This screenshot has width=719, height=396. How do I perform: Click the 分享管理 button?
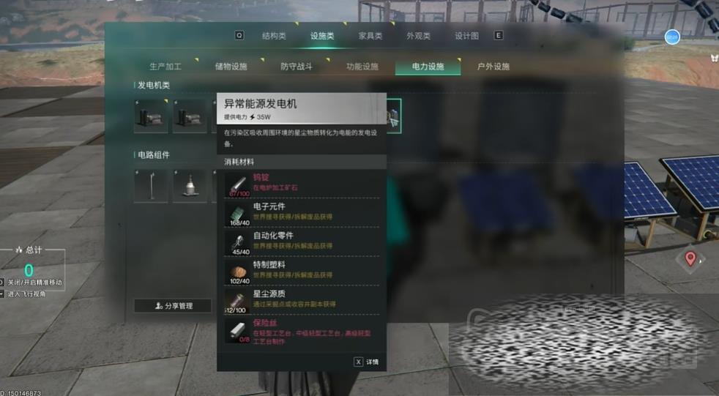click(173, 306)
